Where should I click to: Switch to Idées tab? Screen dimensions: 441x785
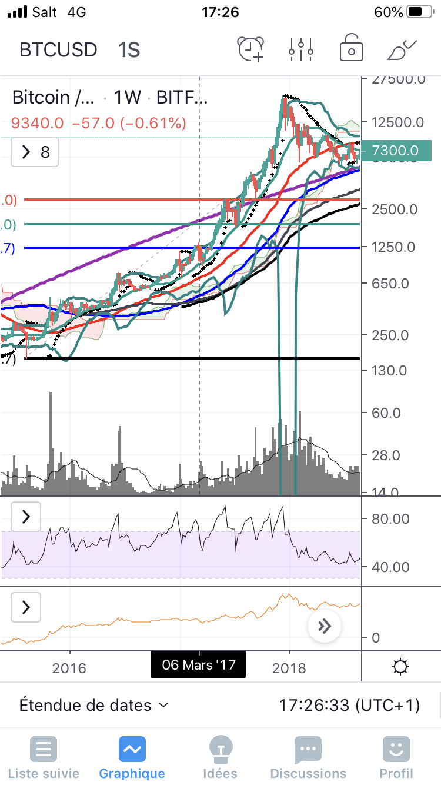tap(220, 758)
